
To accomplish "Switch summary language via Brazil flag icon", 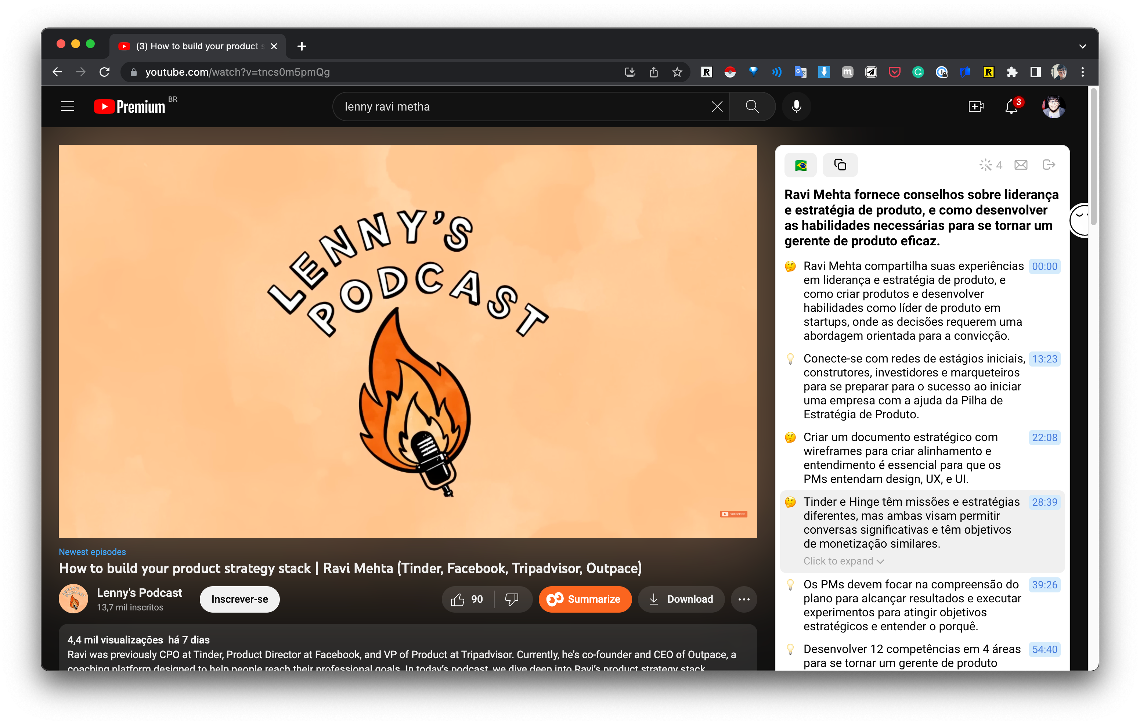I will [801, 165].
